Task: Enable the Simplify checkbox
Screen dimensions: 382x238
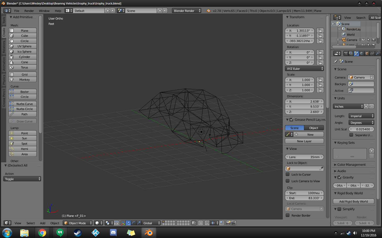Action: coord(339,209)
